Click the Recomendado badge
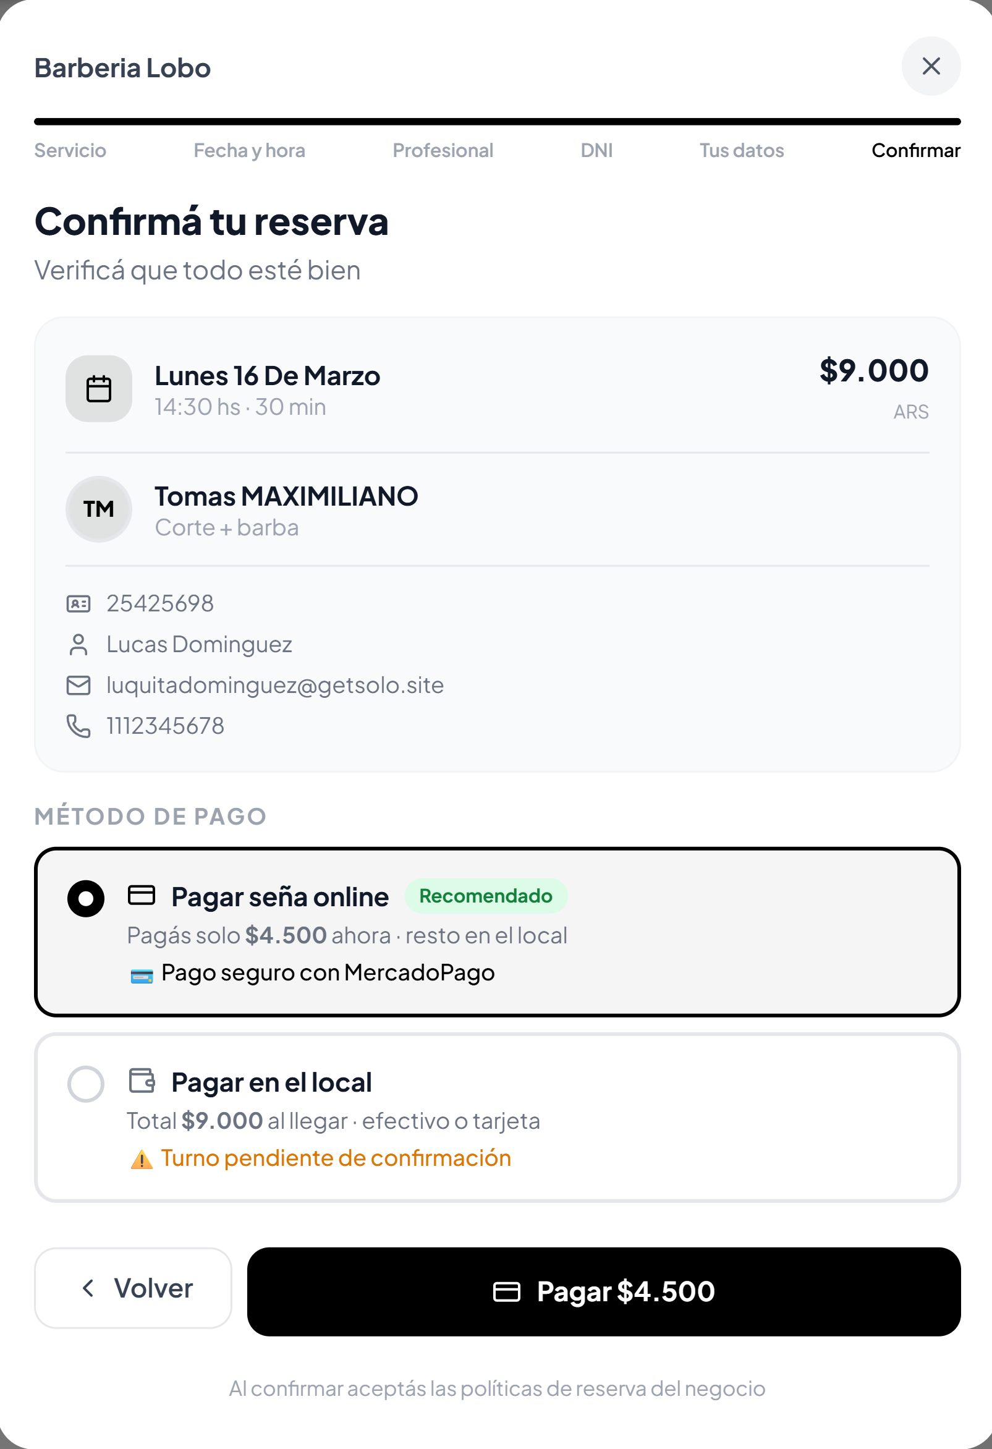 (x=486, y=896)
